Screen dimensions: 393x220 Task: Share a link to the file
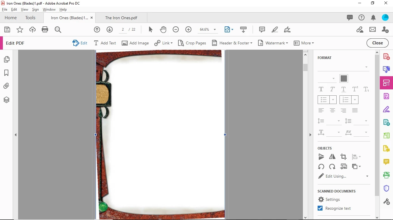coord(360,30)
